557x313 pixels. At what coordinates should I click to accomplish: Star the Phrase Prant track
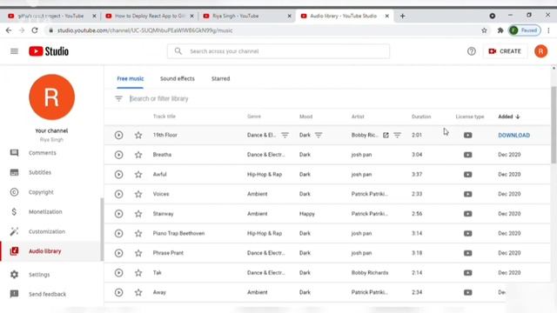(138, 253)
